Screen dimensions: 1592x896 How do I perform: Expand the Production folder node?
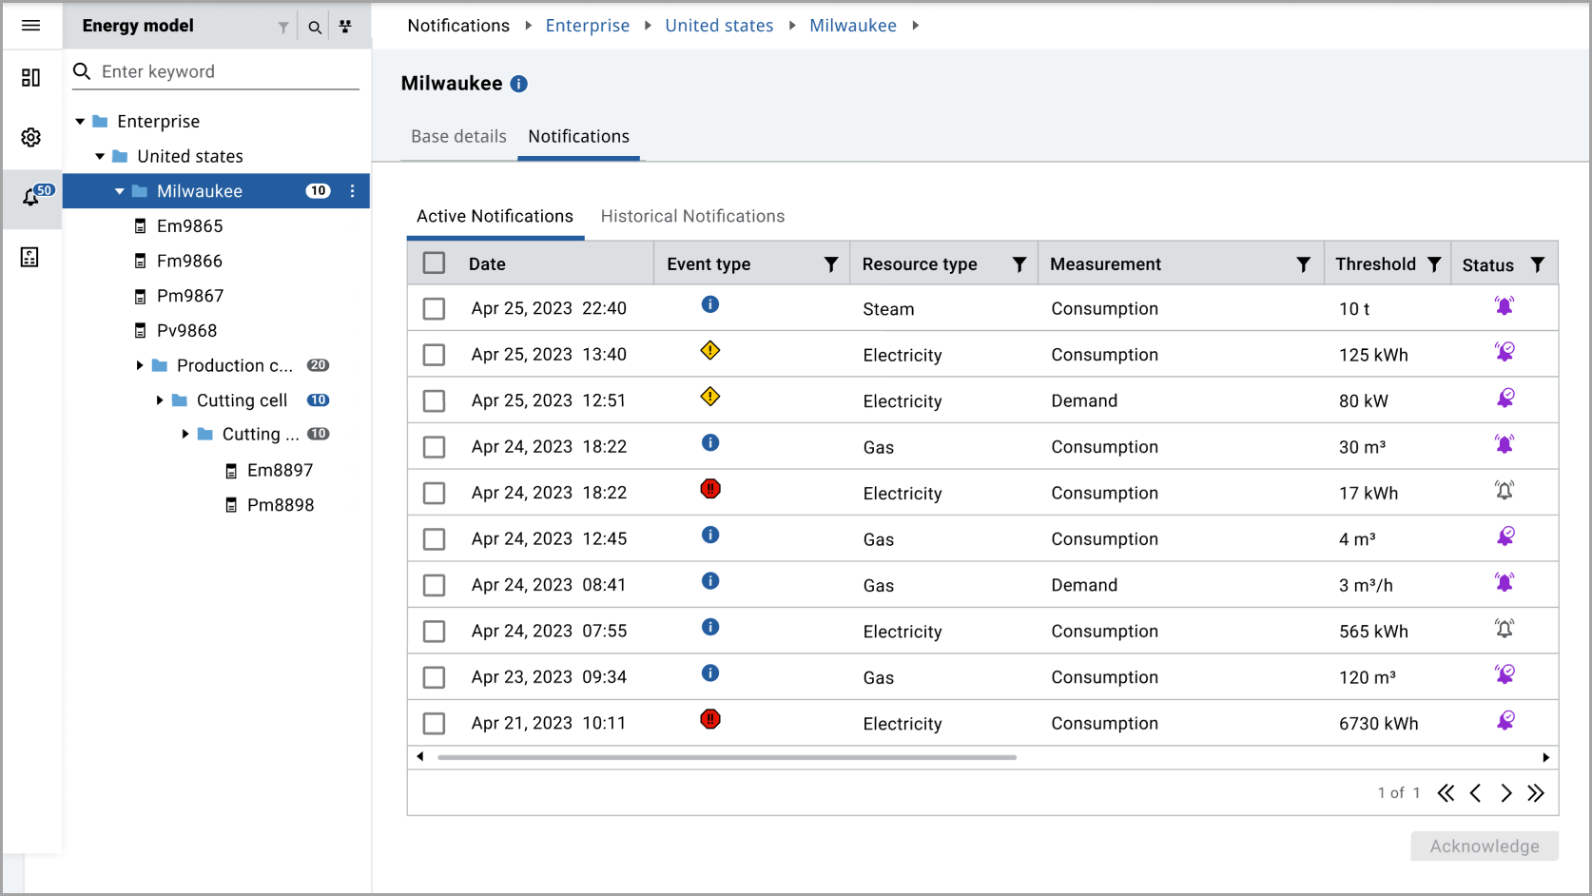pyautogui.click(x=140, y=365)
